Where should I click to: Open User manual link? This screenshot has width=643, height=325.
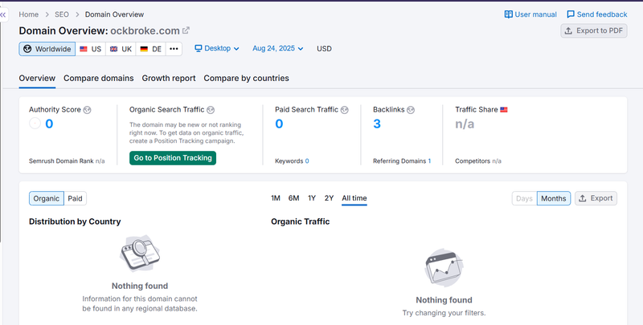(535, 14)
